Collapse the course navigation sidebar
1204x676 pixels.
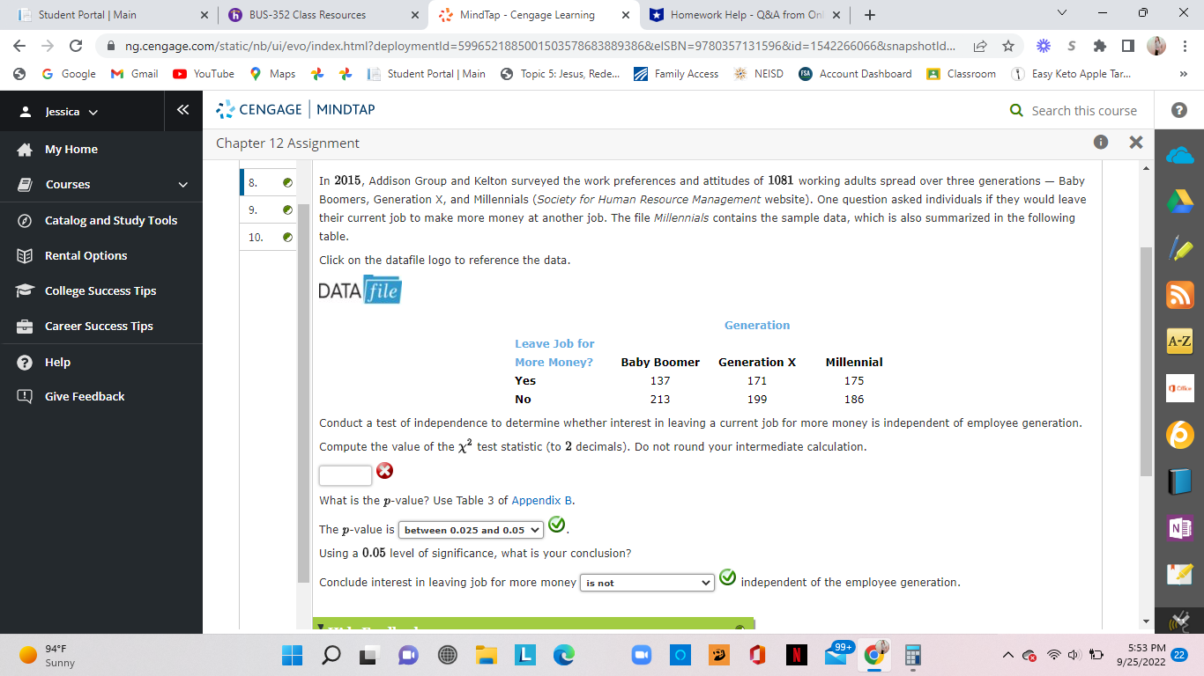coord(182,110)
